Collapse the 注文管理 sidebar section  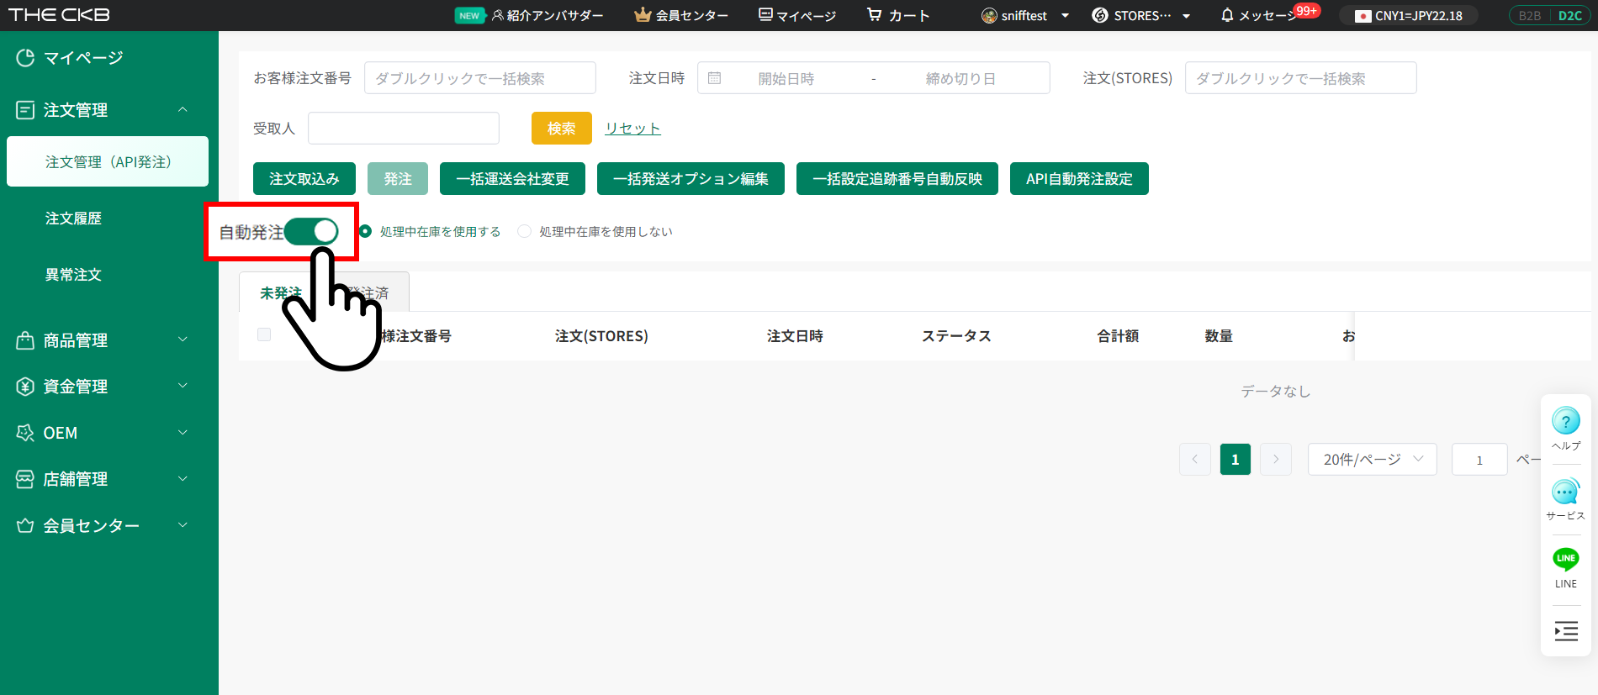point(183,109)
